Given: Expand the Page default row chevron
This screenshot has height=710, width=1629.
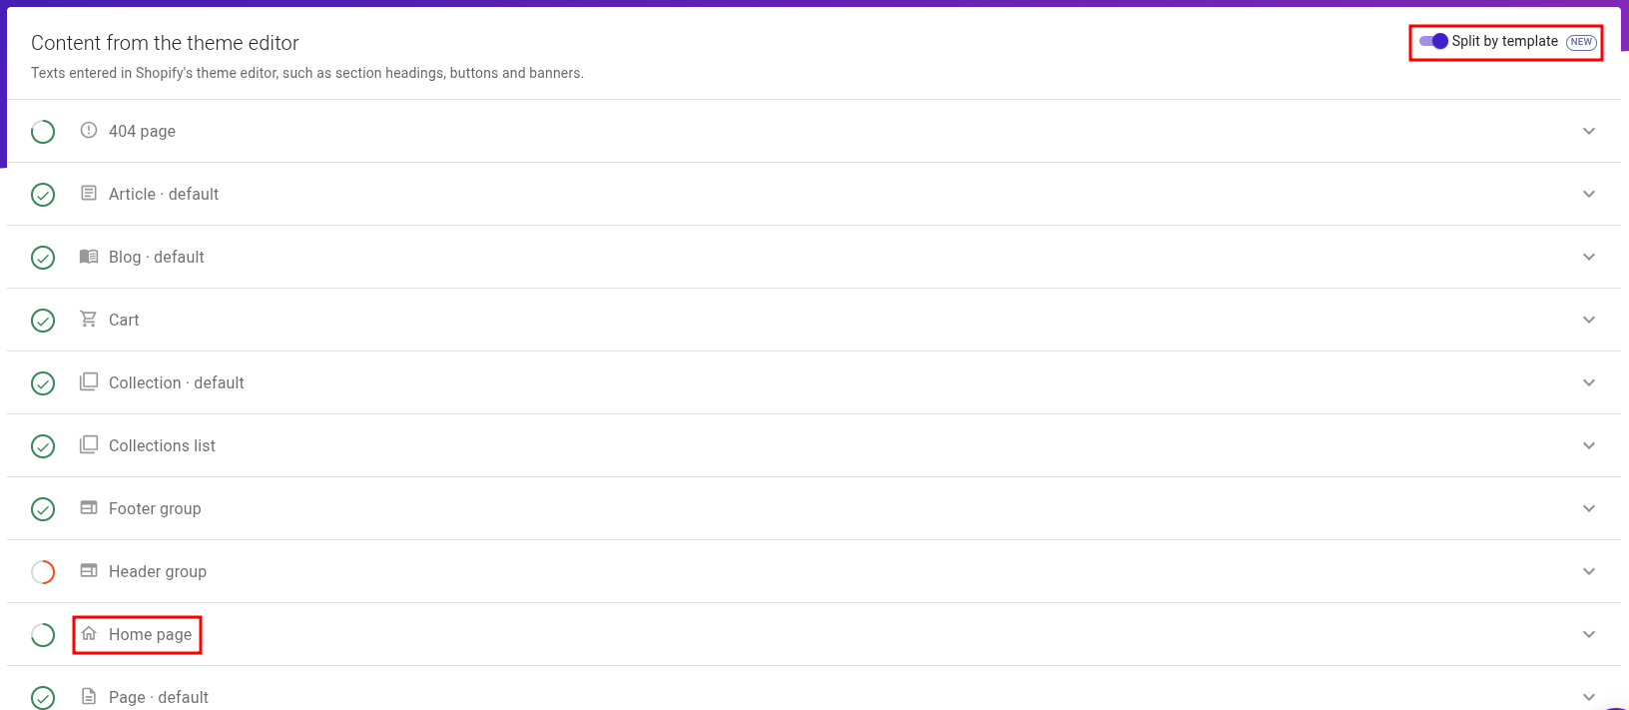Looking at the screenshot, I should tap(1589, 697).
